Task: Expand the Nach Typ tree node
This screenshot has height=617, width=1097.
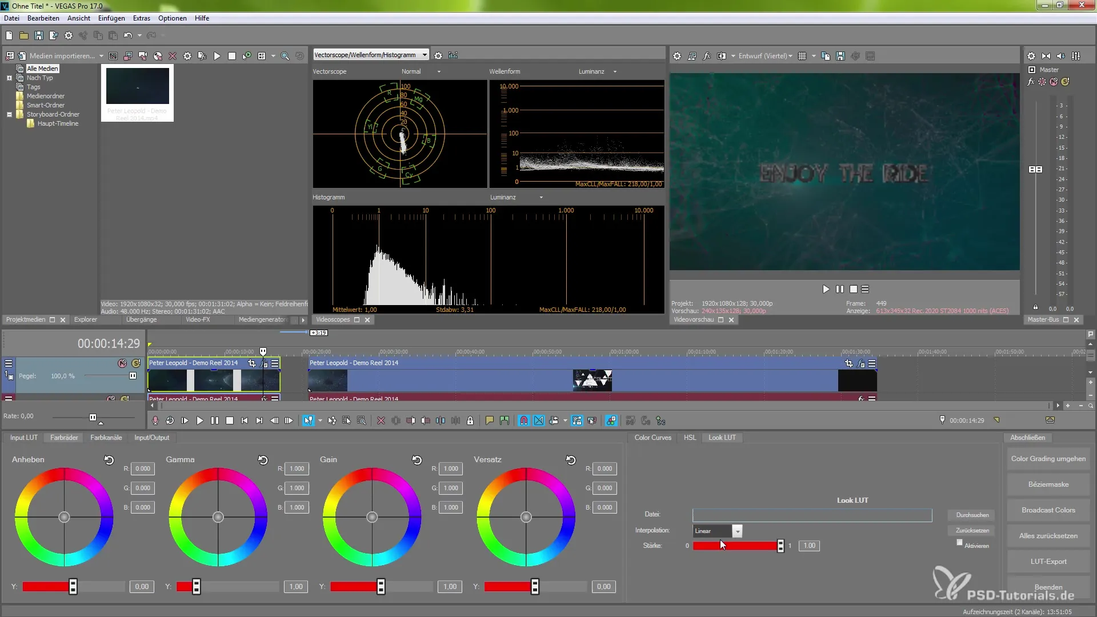Action: coord(9,78)
